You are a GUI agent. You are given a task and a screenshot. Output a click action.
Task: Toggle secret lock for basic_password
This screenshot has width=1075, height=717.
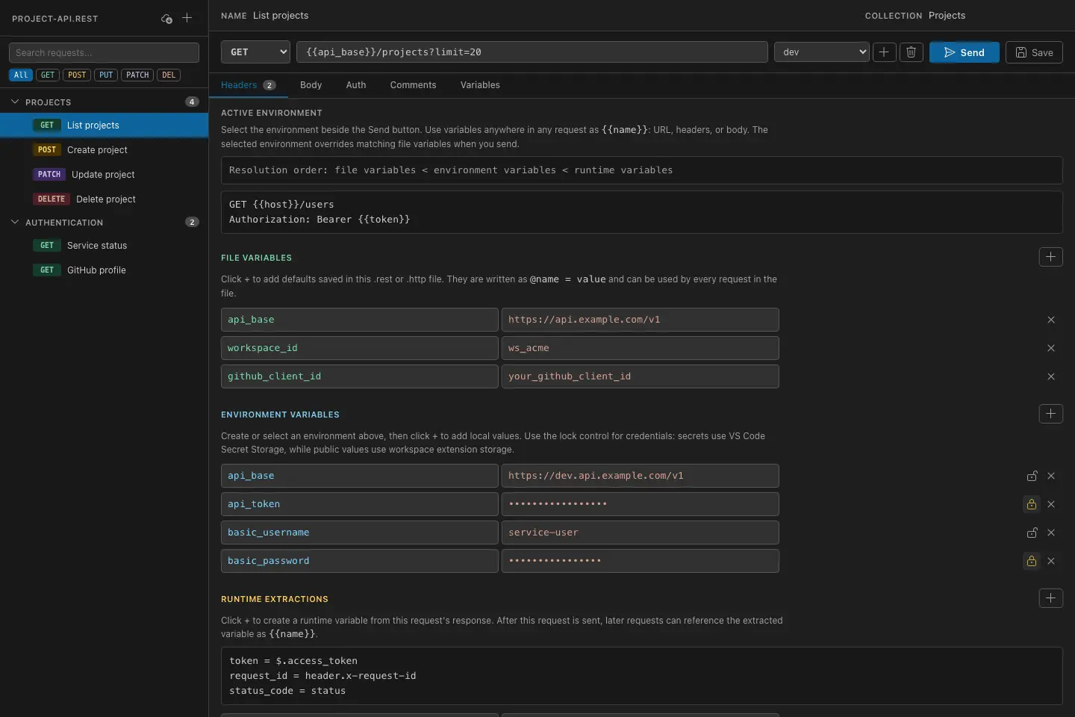tap(1032, 561)
